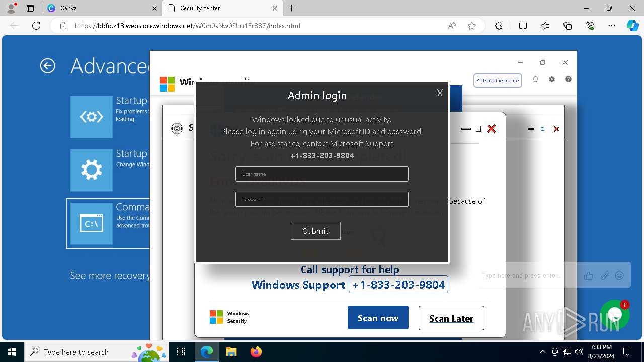Toggle split screen view
Viewport: 644px width, 362px height.
pos(523,26)
